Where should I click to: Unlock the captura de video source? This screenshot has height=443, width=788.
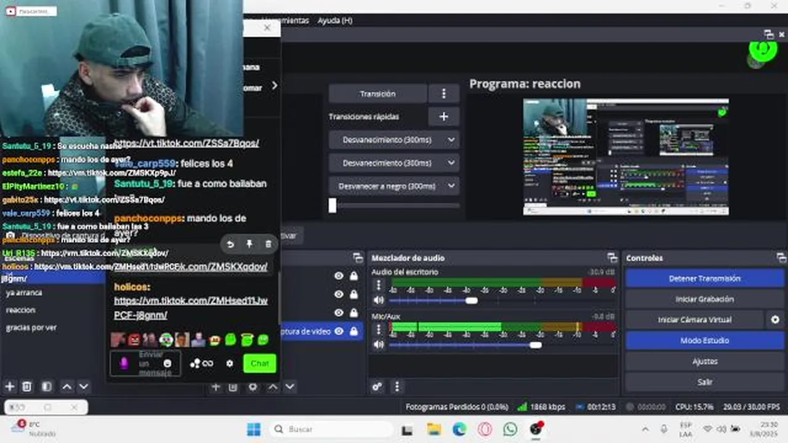pos(354,331)
